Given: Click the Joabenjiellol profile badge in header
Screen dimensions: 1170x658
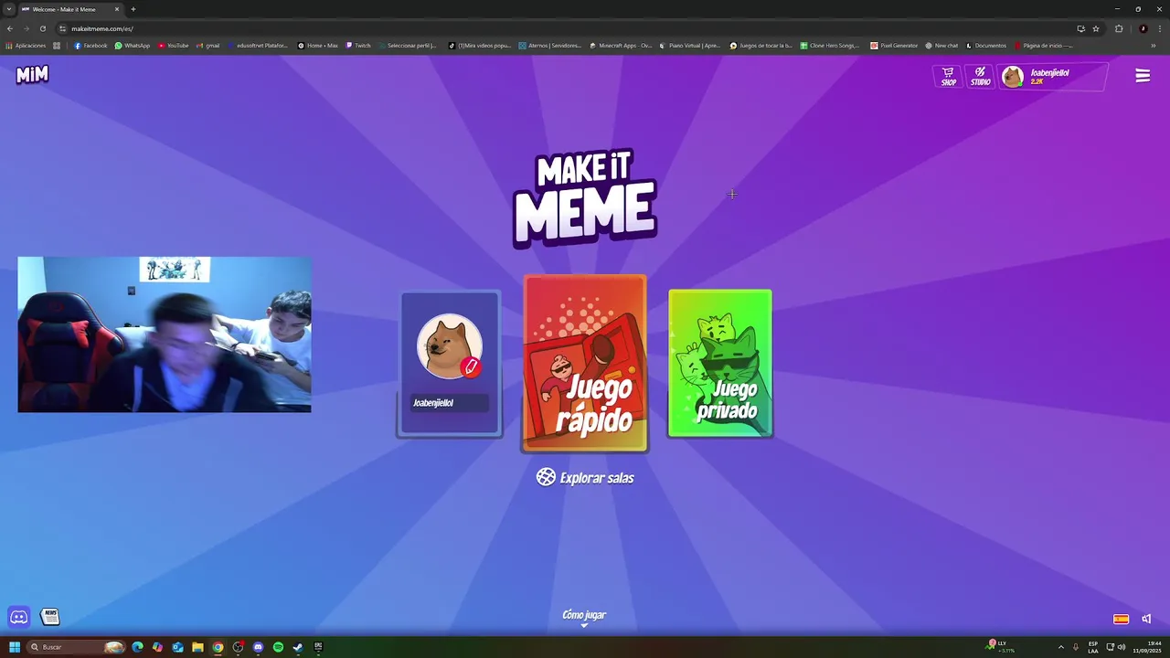Looking at the screenshot, I should coord(1053,77).
